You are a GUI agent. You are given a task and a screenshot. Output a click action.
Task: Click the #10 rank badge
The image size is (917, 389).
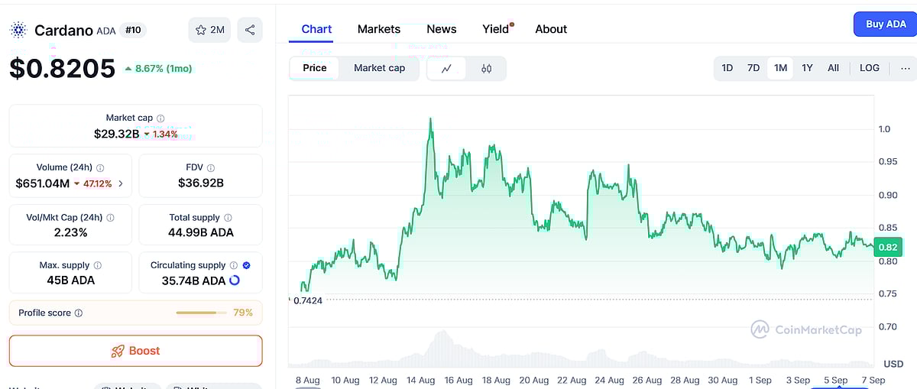pyautogui.click(x=134, y=31)
